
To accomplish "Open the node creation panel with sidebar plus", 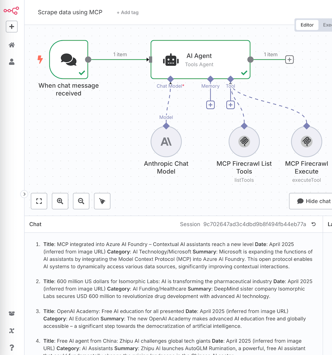I will tap(12, 27).
